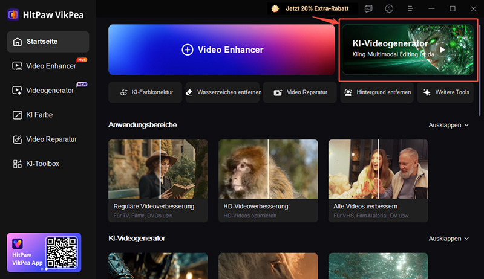Image resolution: width=484 pixels, height=279 pixels.
Task: Click 'Für TV, Filme, DVDs usw.' text
Action: coord(143,216)
